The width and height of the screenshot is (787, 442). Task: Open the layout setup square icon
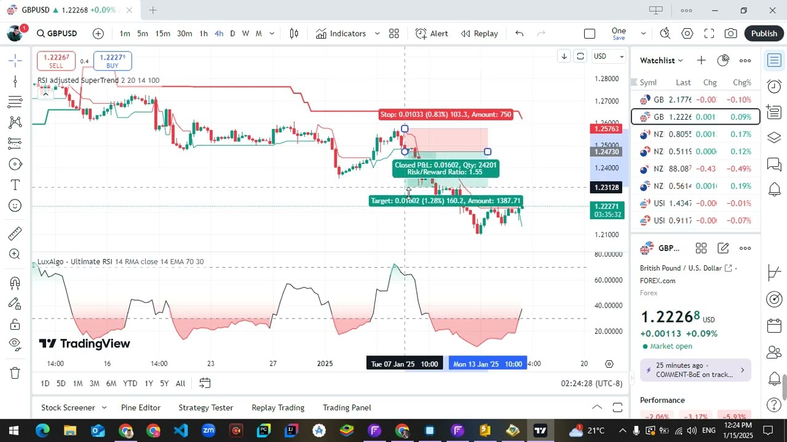pyautogui.click(x=590, y=34)
